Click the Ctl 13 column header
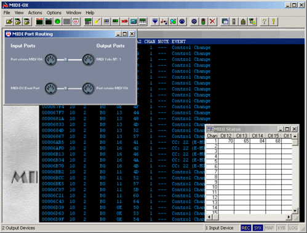307x233 pixels. pyautogui.click(x=242, y=136)
